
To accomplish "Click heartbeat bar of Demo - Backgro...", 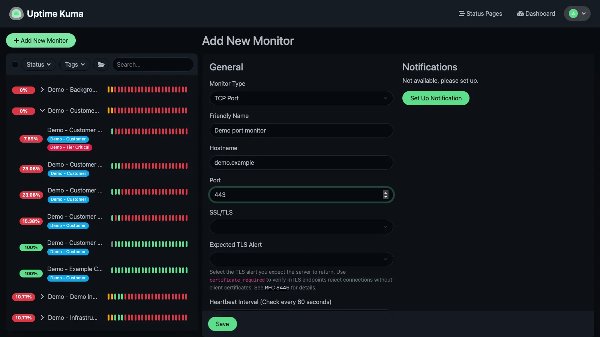I will tap(147, 89).
